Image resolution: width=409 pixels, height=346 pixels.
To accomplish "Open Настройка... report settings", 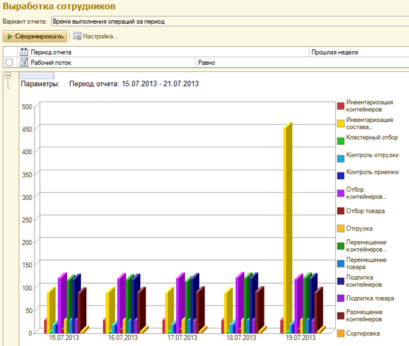I will click(x=100, y=36).
